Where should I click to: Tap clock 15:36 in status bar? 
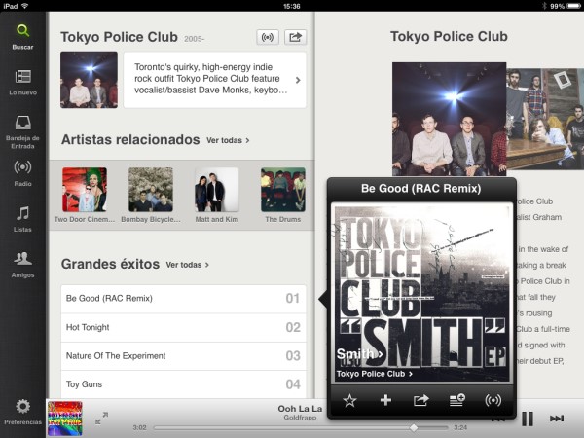[292, 6]
